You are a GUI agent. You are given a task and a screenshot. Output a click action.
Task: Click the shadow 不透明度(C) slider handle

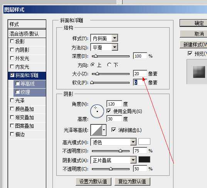(111, 169)
